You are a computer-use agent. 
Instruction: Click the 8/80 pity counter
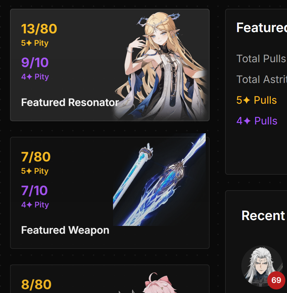[36, 284]
